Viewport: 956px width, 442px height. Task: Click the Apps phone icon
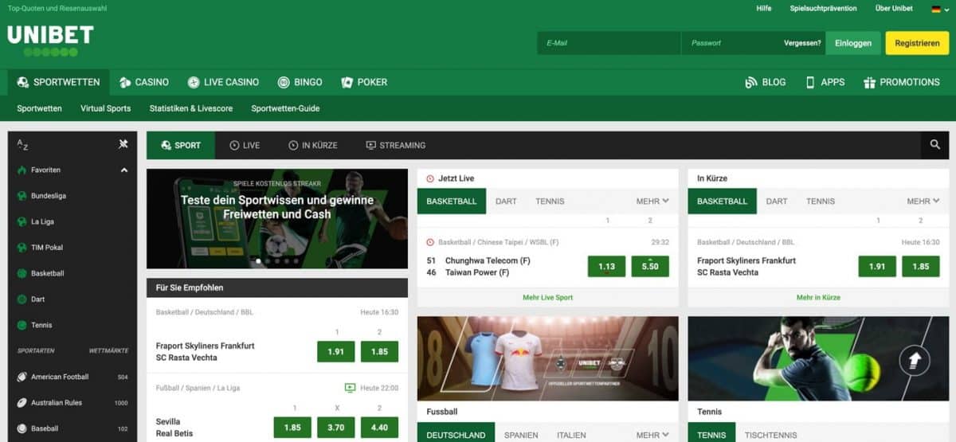tap(810, 82)
